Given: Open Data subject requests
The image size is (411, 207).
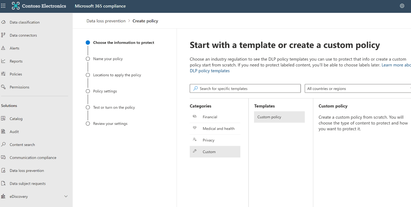Looking at the screenshot, I should [x=27, y=183].
